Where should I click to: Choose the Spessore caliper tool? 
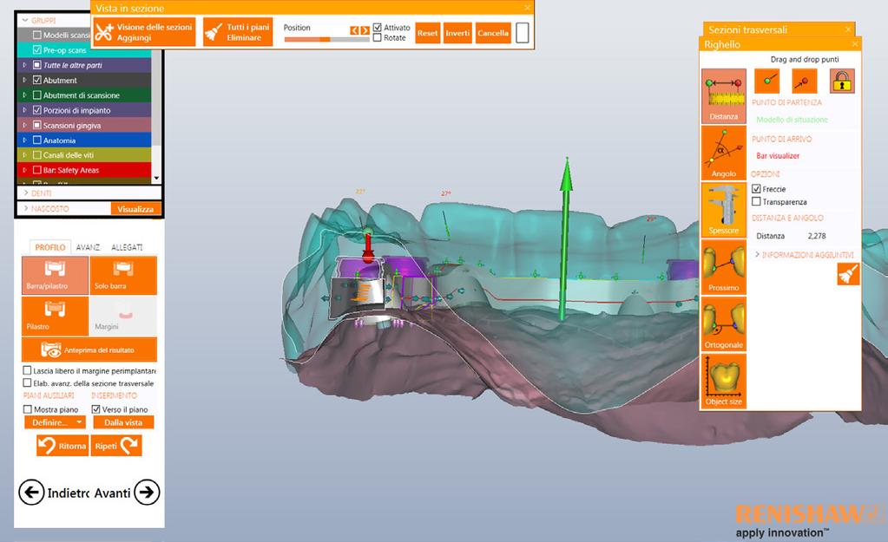coord(724,210)
